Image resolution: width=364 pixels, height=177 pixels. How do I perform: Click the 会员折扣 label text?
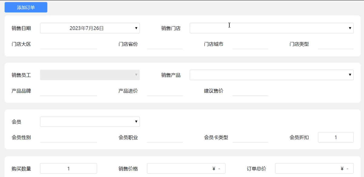(x=299, y=137)
